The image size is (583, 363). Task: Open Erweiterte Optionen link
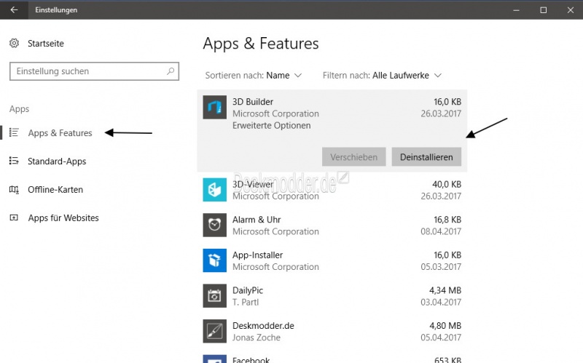271,125
